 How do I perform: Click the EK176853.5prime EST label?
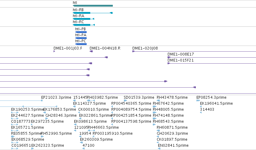coord(60,109)
